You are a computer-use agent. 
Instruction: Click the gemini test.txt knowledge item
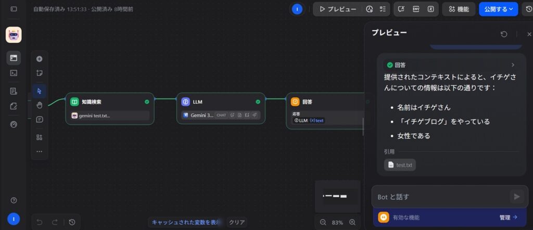[110, 116]
